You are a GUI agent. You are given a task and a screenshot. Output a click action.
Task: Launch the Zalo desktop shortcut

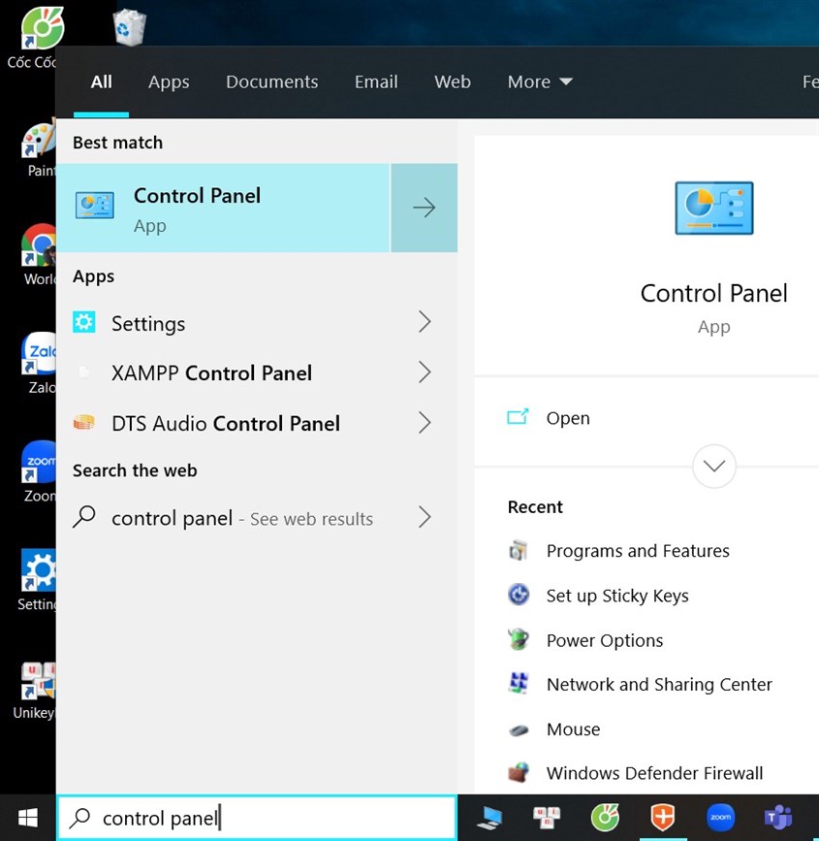39,363
